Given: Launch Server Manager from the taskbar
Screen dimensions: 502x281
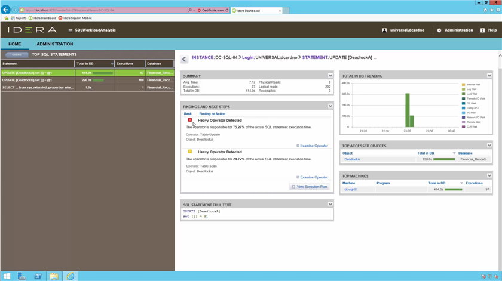Looking at the screenshot, I should tap(22, 276).
